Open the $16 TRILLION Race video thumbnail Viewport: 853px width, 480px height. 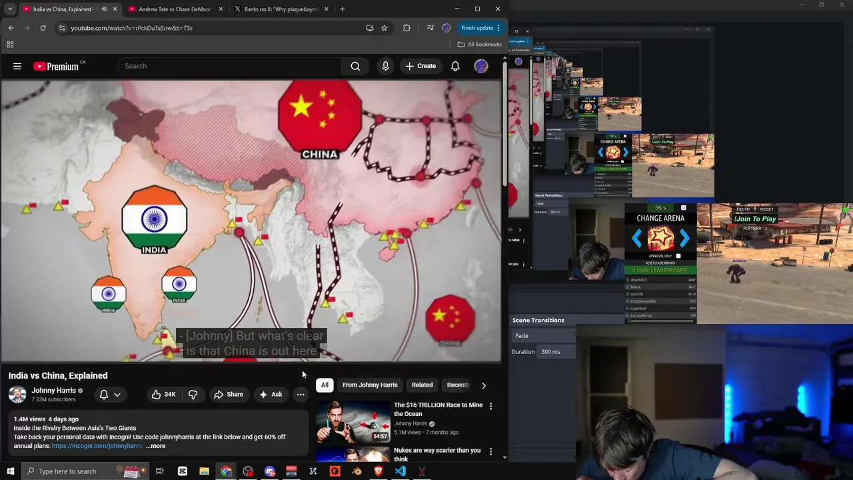click(x=353, y=421)
